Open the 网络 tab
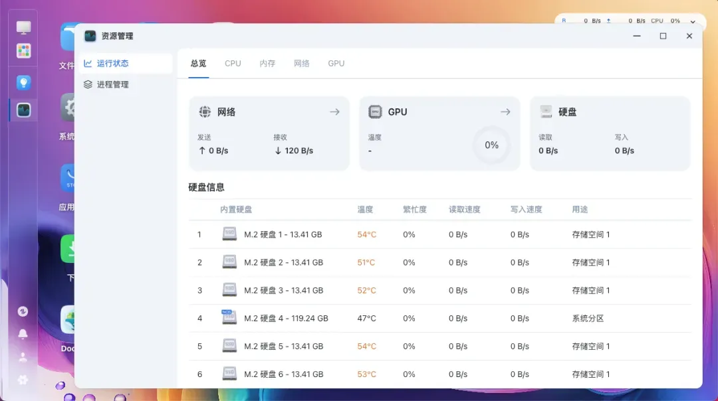 pos(302,64)
